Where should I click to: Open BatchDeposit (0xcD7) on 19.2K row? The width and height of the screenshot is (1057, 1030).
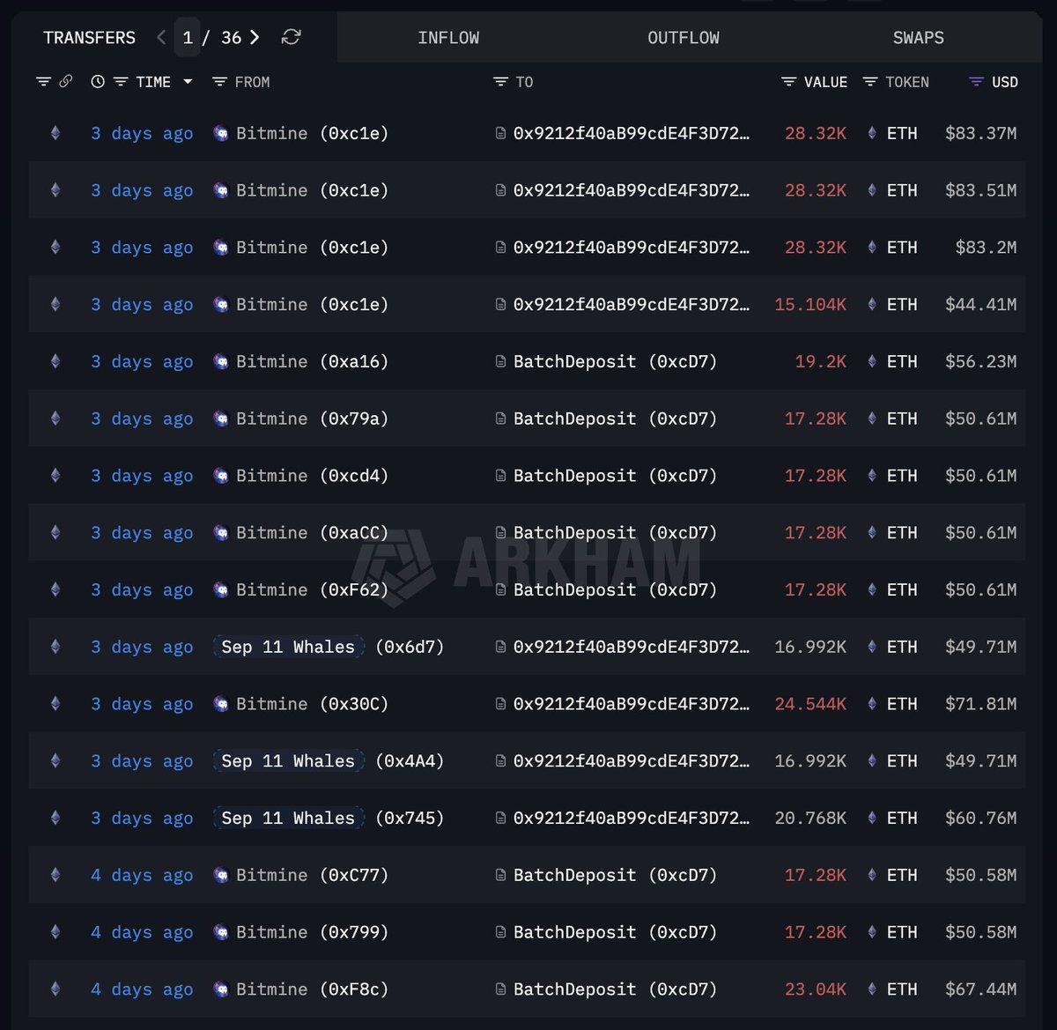click(615, 361)
